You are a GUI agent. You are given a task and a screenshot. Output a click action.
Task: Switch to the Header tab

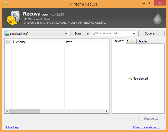tap(142, 41)
